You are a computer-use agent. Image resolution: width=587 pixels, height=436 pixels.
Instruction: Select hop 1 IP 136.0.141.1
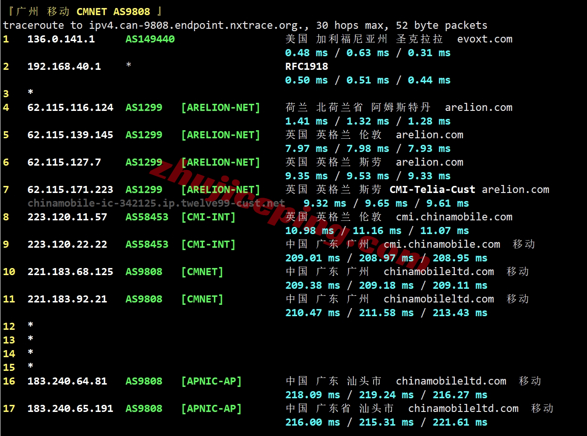[61, 39]
